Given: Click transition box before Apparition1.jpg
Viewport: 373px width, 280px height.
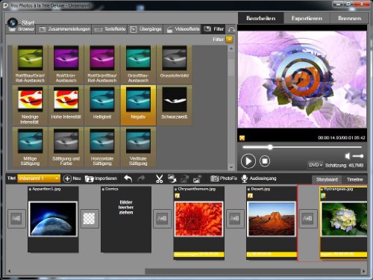Looking at the screenshot, I should pyautogui.click(x=16, y=219).
